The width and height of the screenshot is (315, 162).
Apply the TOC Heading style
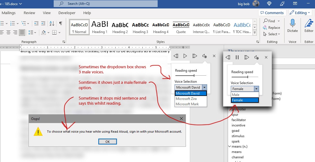coord(242,27)
